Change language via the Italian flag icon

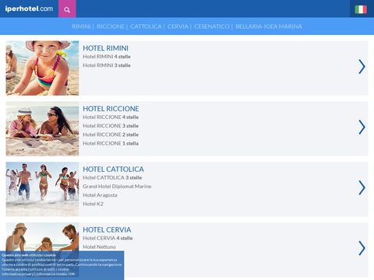[361, 9]
